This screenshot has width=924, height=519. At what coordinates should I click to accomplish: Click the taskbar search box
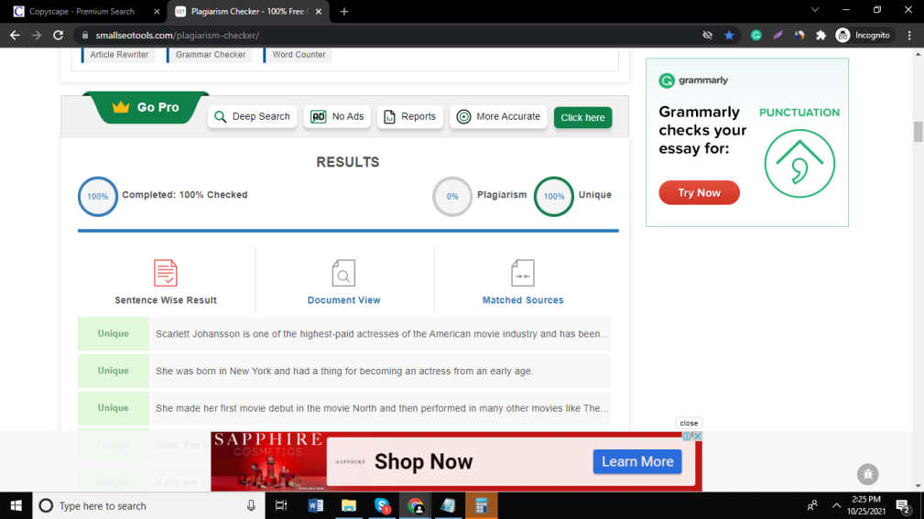[x=147, y=505]
